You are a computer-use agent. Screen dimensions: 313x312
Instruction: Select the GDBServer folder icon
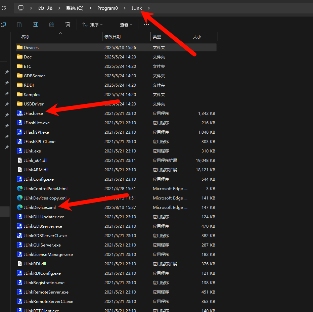tap(20, 76)
